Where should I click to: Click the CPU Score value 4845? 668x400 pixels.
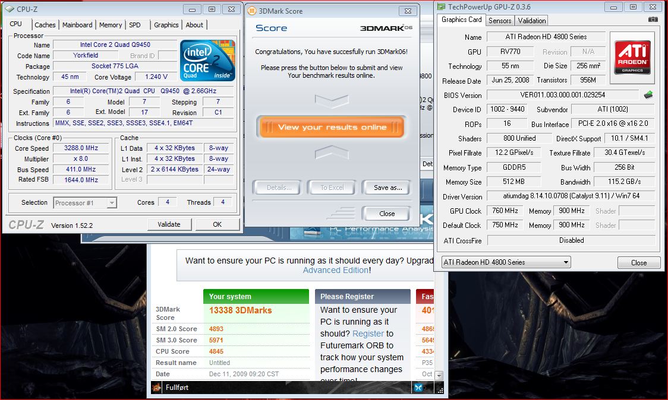pyautogui.click(x=216, y=351)
